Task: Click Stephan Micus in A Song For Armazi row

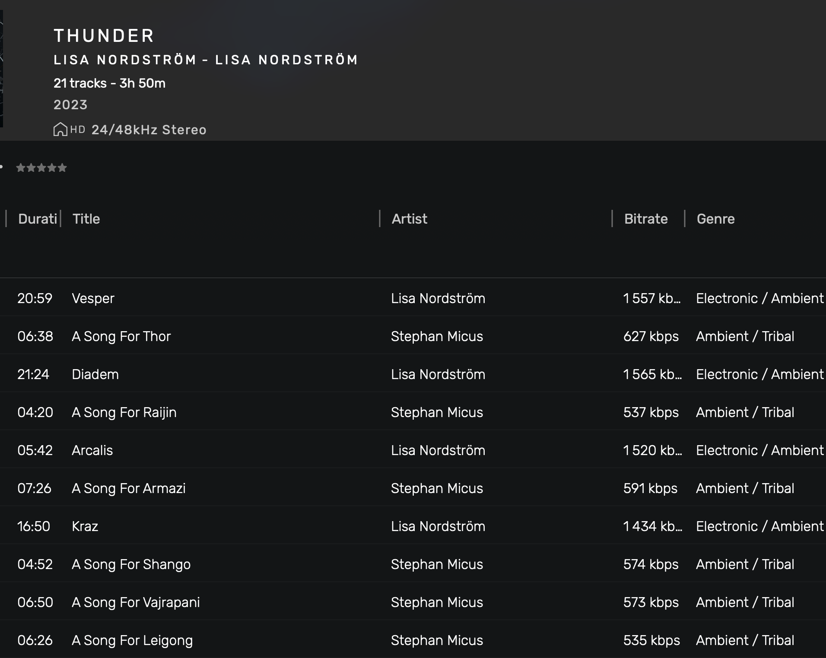Action: point(437,488)
